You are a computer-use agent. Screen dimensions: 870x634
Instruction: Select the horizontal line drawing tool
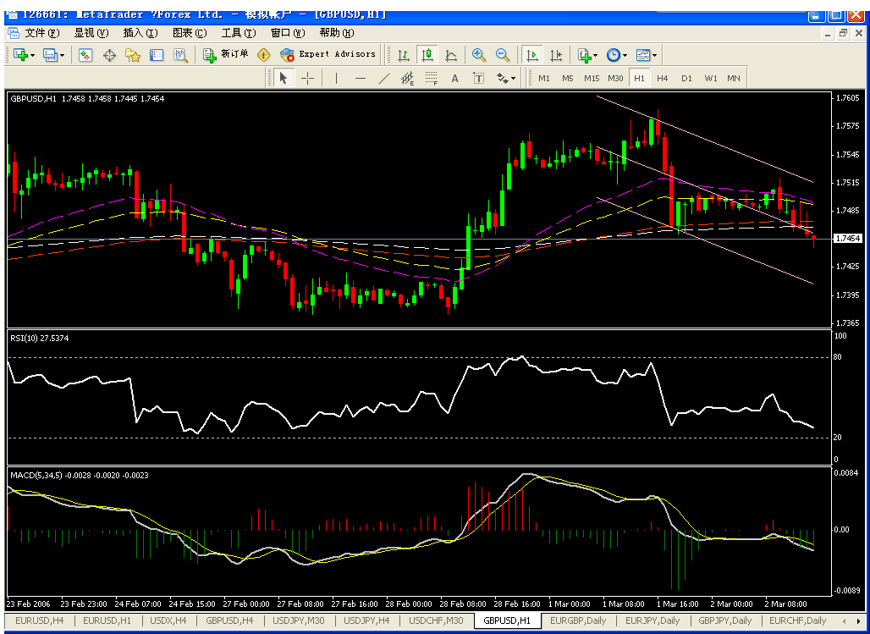361,78
